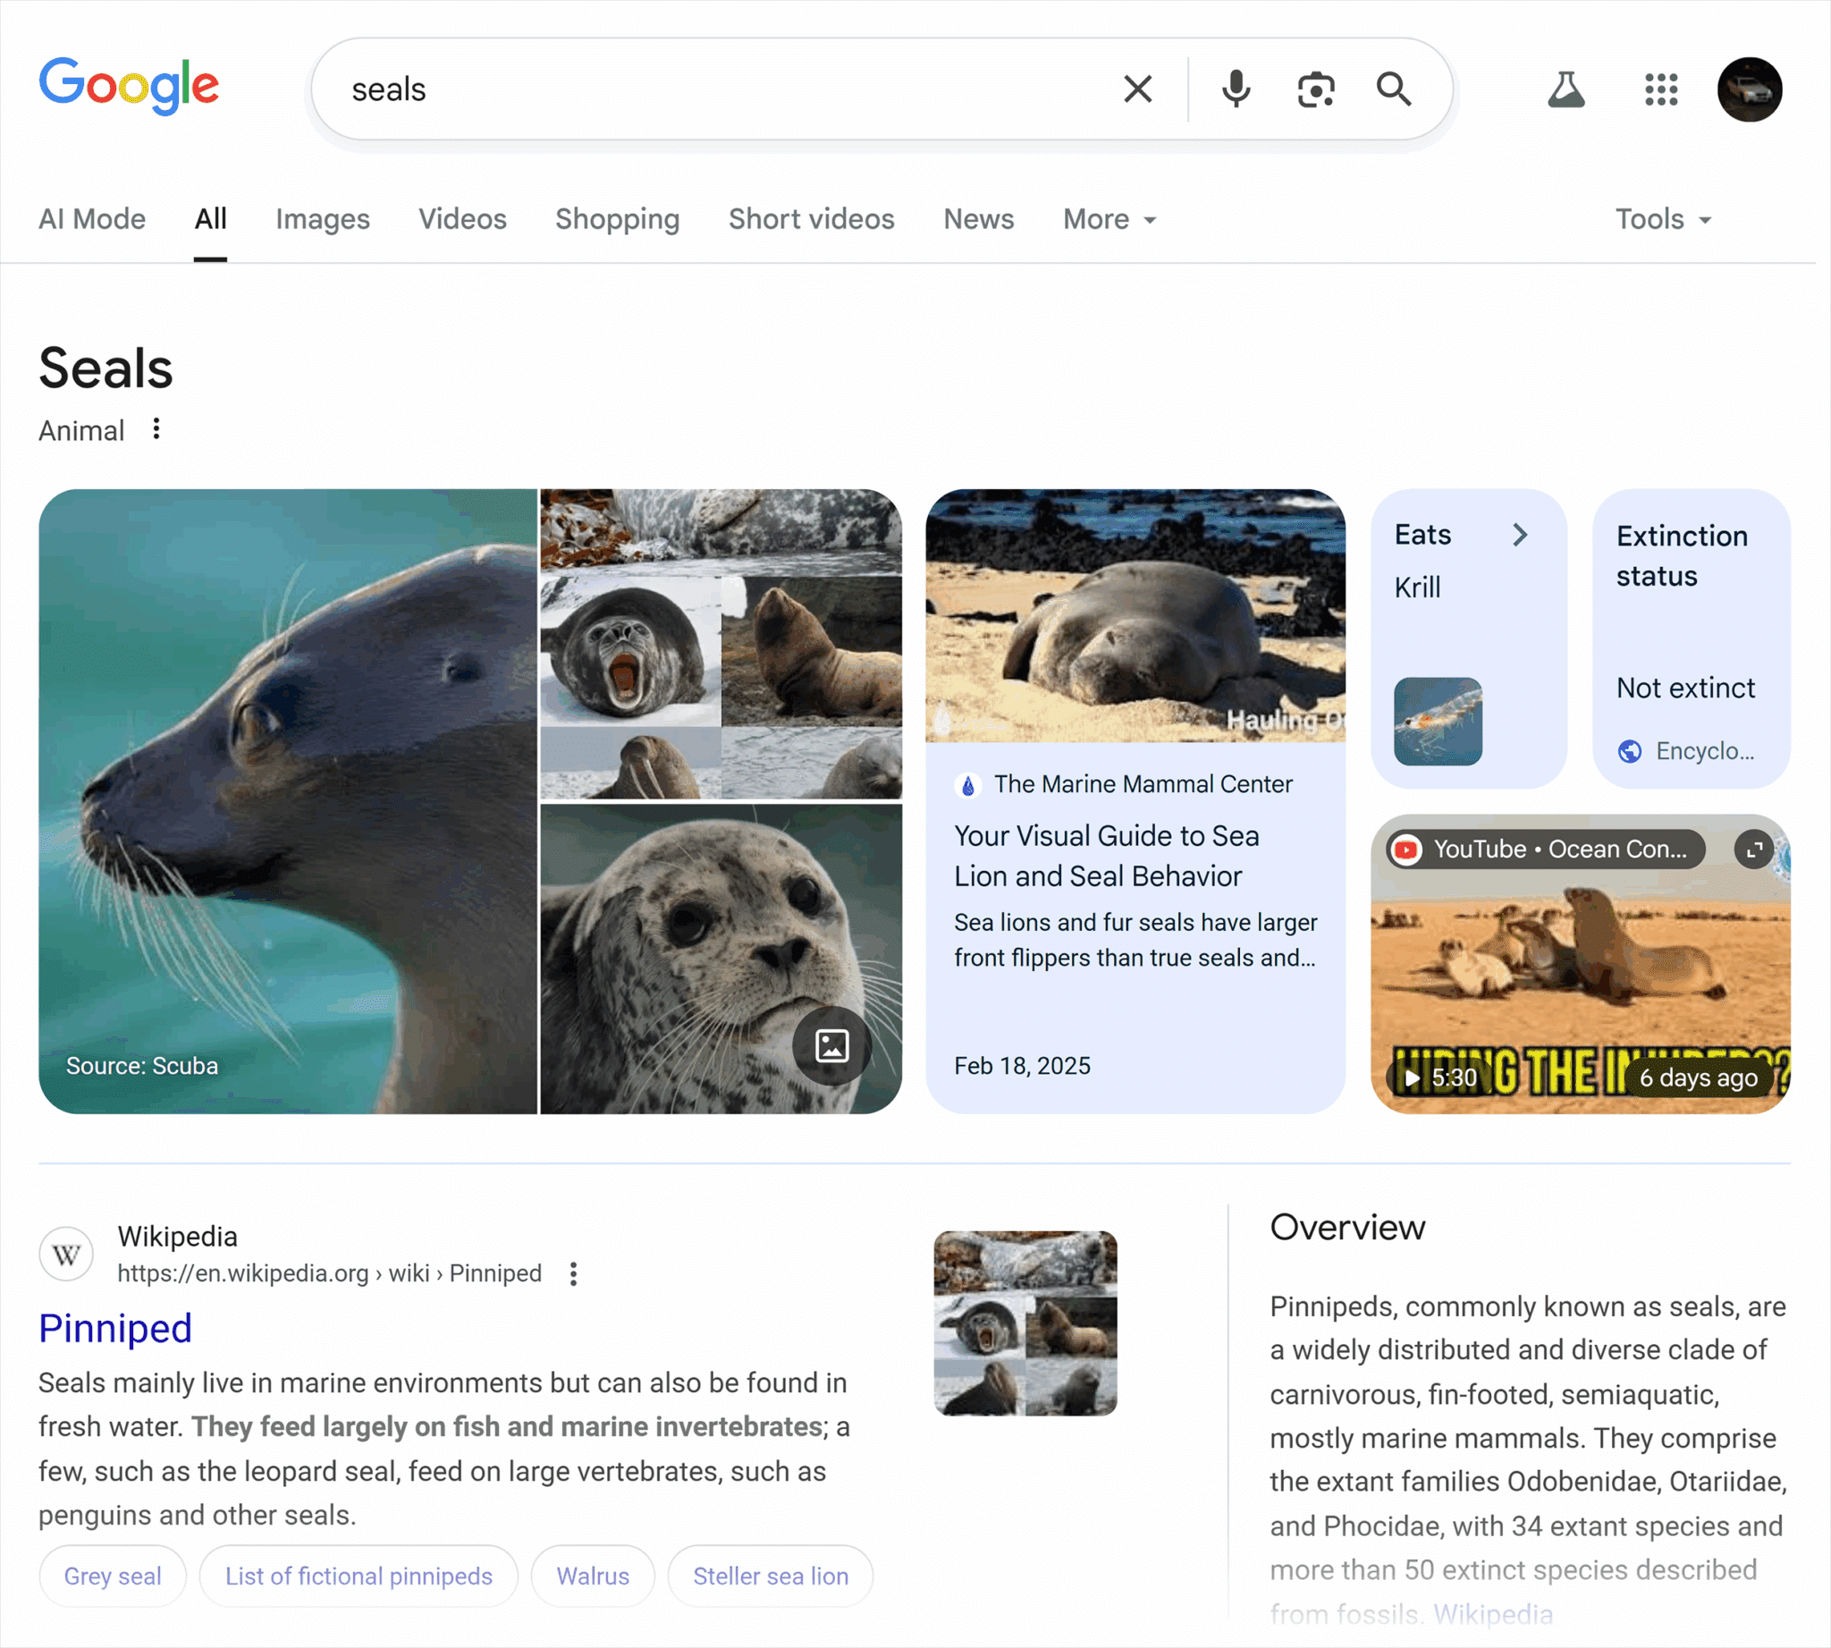The width and height of the screenshot is (1831, 1648).
Task: Open the Krill thumbnail image
Action: click(1438, 722)
